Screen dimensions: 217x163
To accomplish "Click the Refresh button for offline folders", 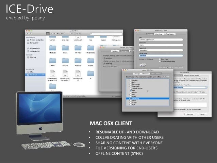I will 166,77.
